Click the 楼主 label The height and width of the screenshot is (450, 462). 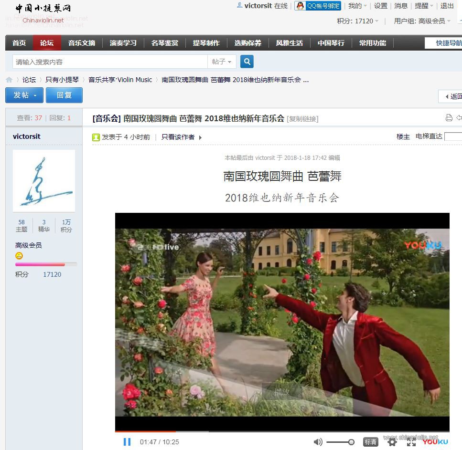(x=403, y=136)
